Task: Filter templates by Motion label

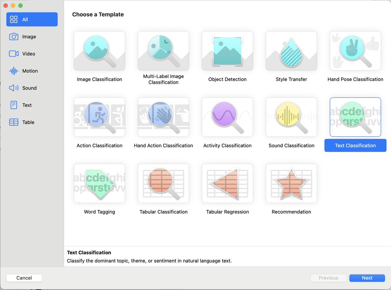Action: pyautogui.click(x=30, y=71)
